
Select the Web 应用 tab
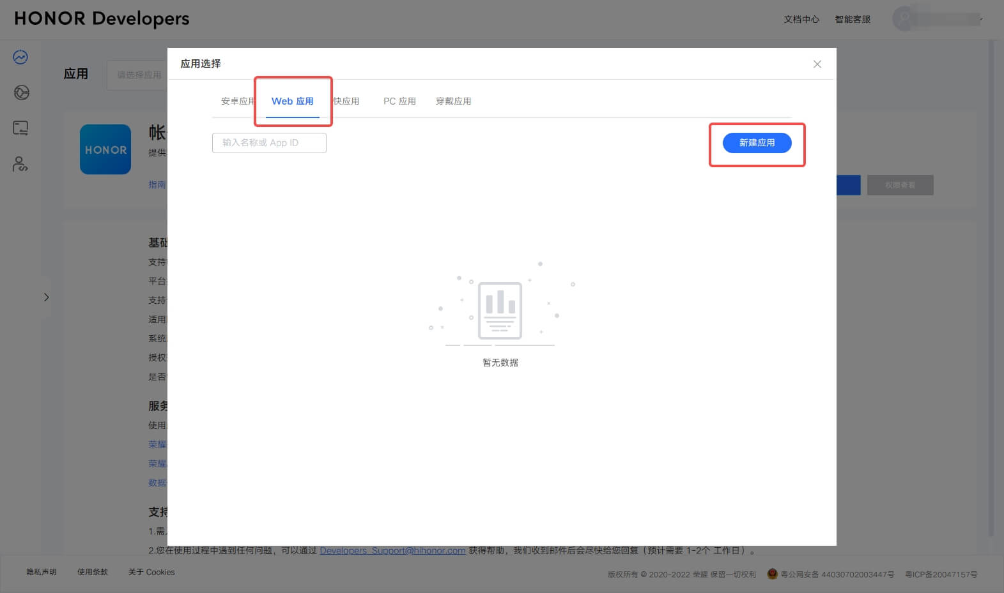(292, 101)
